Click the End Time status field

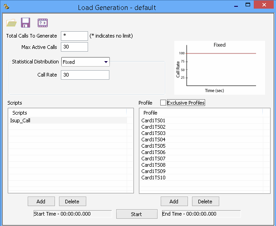pos(201,214)
